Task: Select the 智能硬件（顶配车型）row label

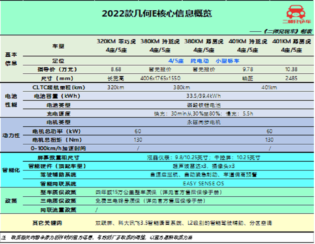Action: [57, 166]
